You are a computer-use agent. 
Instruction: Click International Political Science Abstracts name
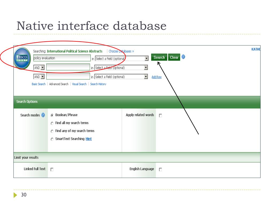[x=75, y=51]
